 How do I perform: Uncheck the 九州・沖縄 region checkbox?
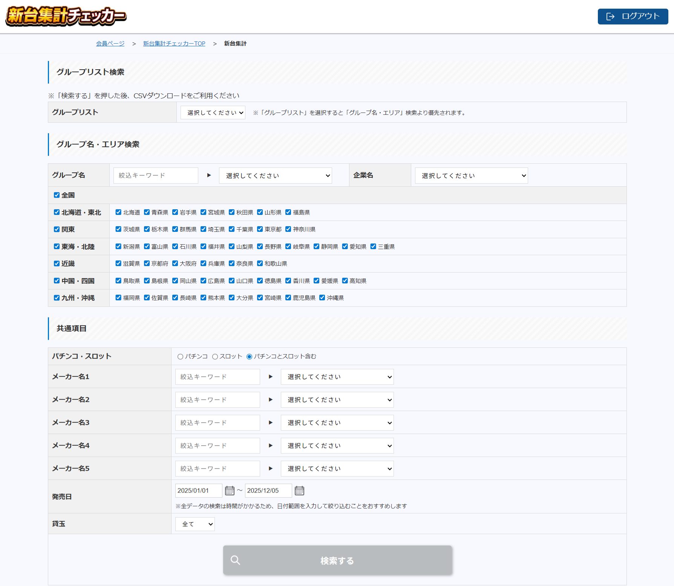(57, 298)
